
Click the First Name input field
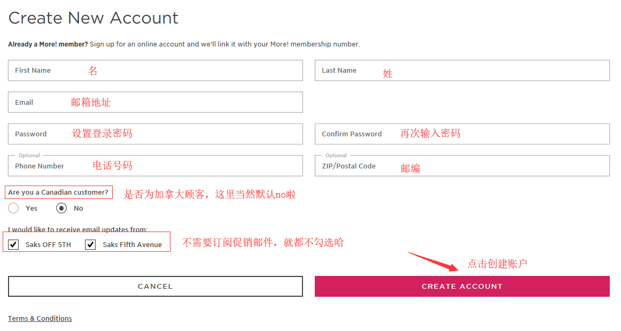[x=155, y=71]
